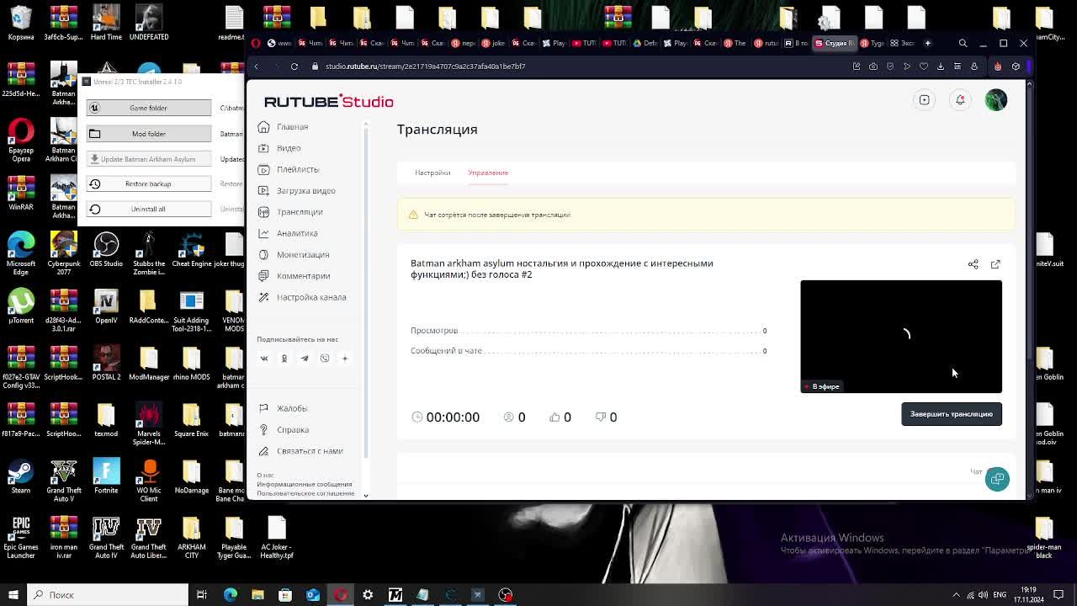The height and width of the screenshot is (606, 1077).
Task: Open the О нас footer link
Action: (265, 476)
